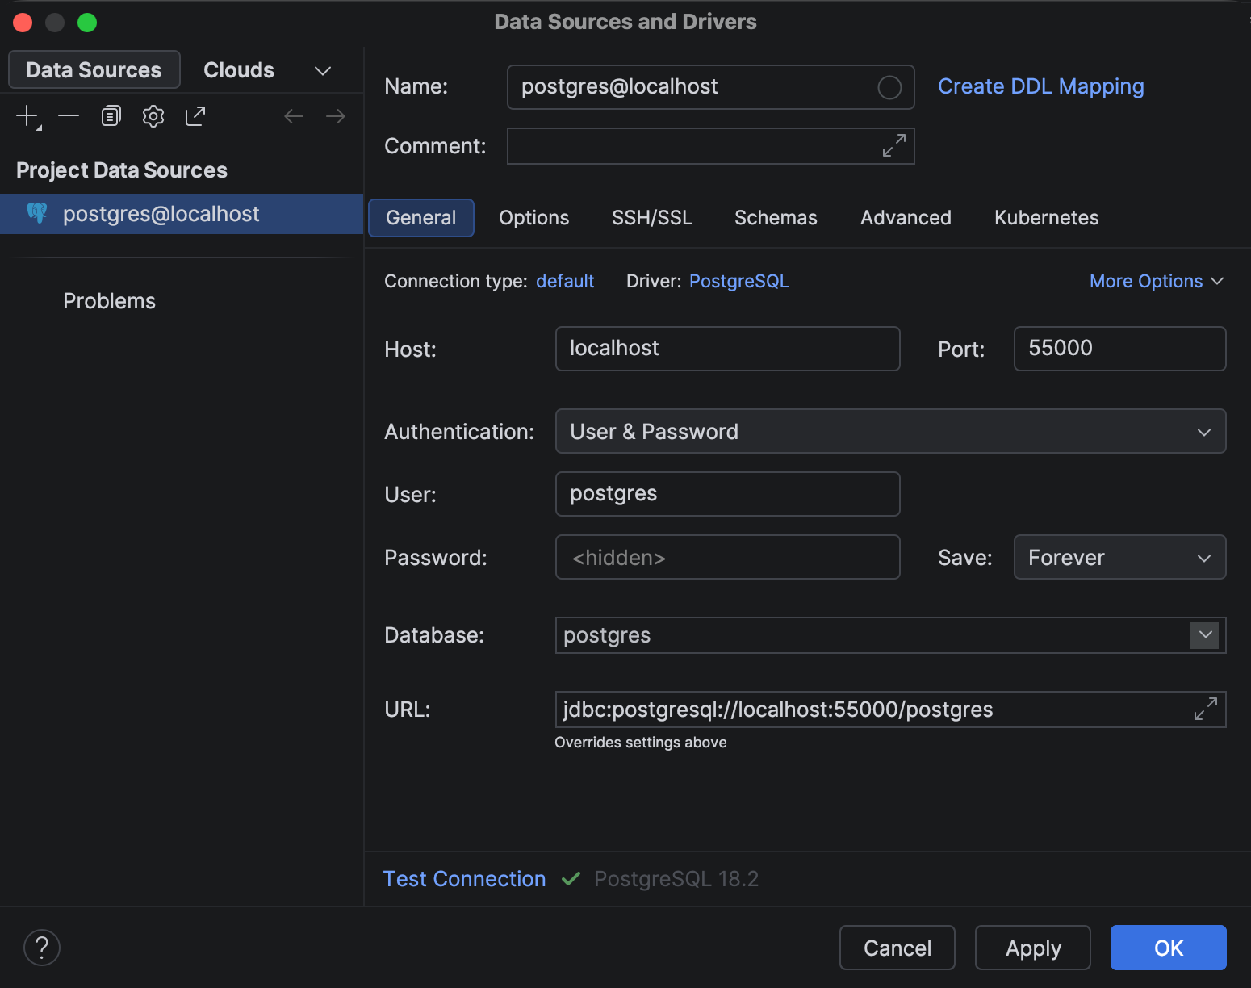Focus the User input field

point(727,494)
